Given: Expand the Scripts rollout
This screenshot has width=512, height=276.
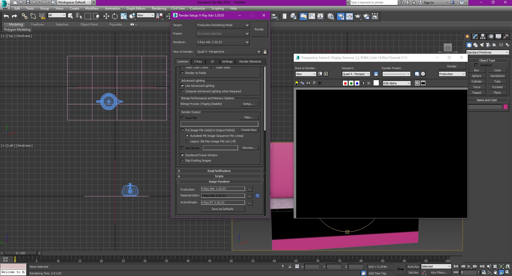Looking at the screenshot, I should (x=219, y=176).
